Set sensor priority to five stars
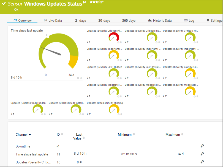 point(102,2)
